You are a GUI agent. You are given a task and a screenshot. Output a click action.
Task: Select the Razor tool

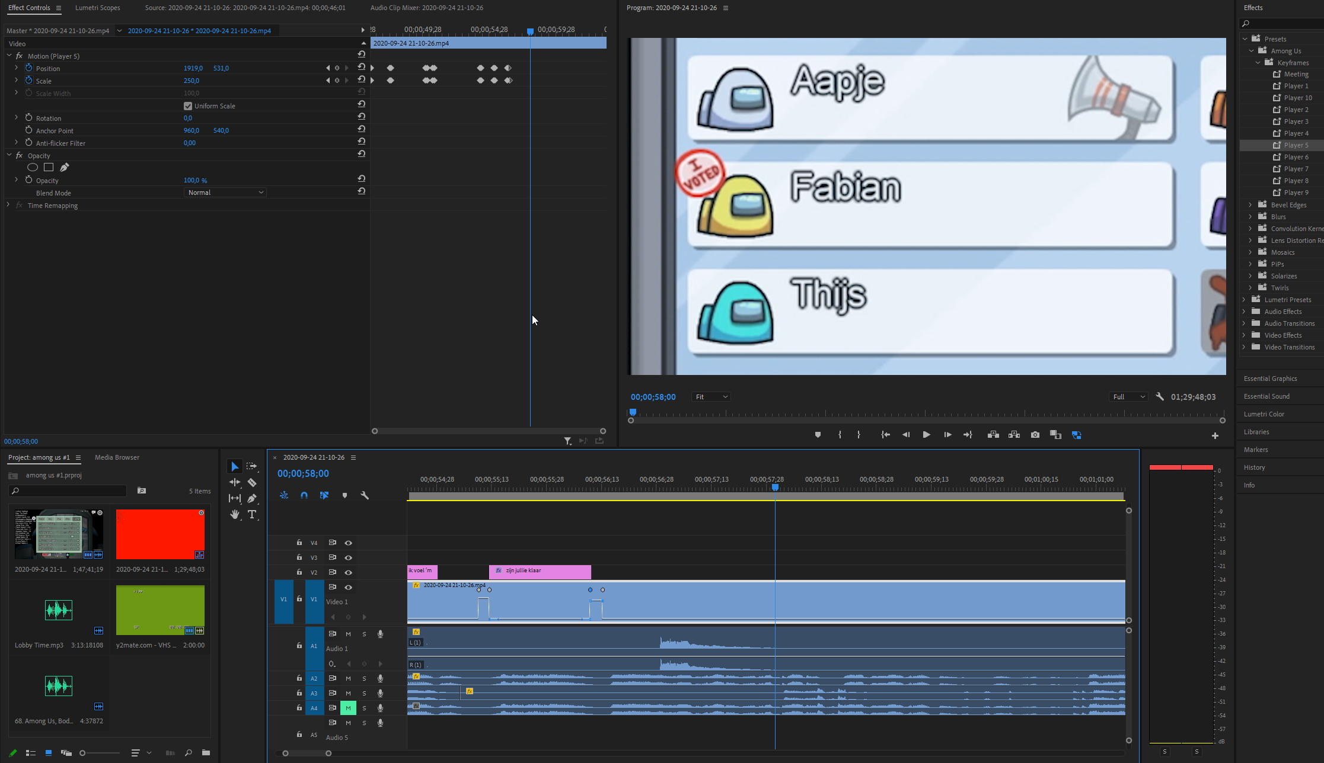coord(252,483)
